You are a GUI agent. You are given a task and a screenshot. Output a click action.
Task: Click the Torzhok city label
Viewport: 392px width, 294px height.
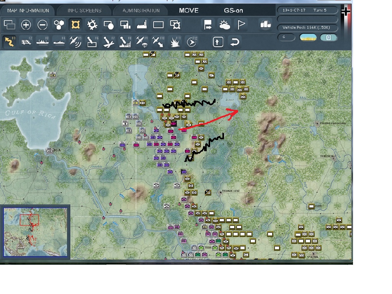[x=327, y=156]
